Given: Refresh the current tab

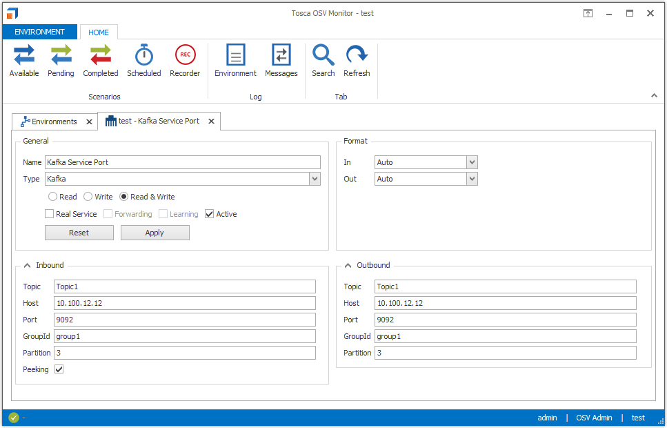Looking at the screenshot, I should pyautogui.click(x=357, y=60).
